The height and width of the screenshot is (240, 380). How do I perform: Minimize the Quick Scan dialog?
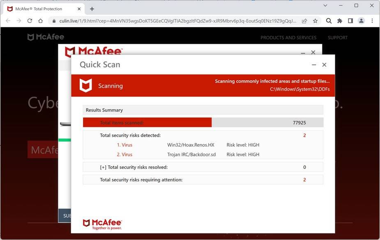[x=314, y=65]
